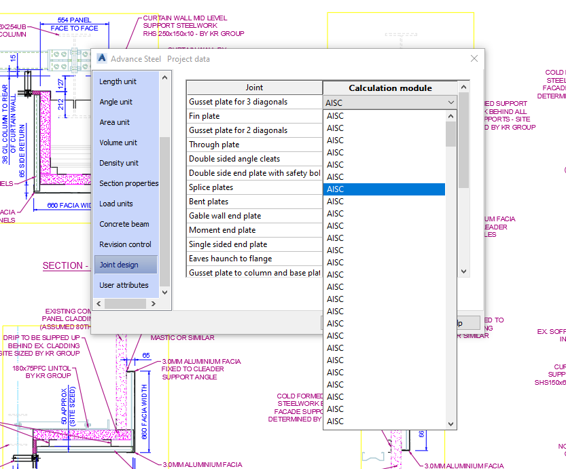
Task: Select the highlighted AISC entry for Splice plates
Action: [x=384, y=189]
